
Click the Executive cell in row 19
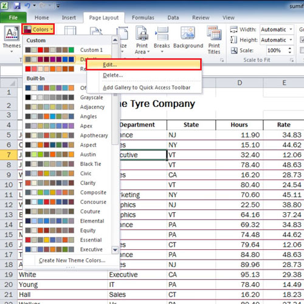tap(137, 275)
